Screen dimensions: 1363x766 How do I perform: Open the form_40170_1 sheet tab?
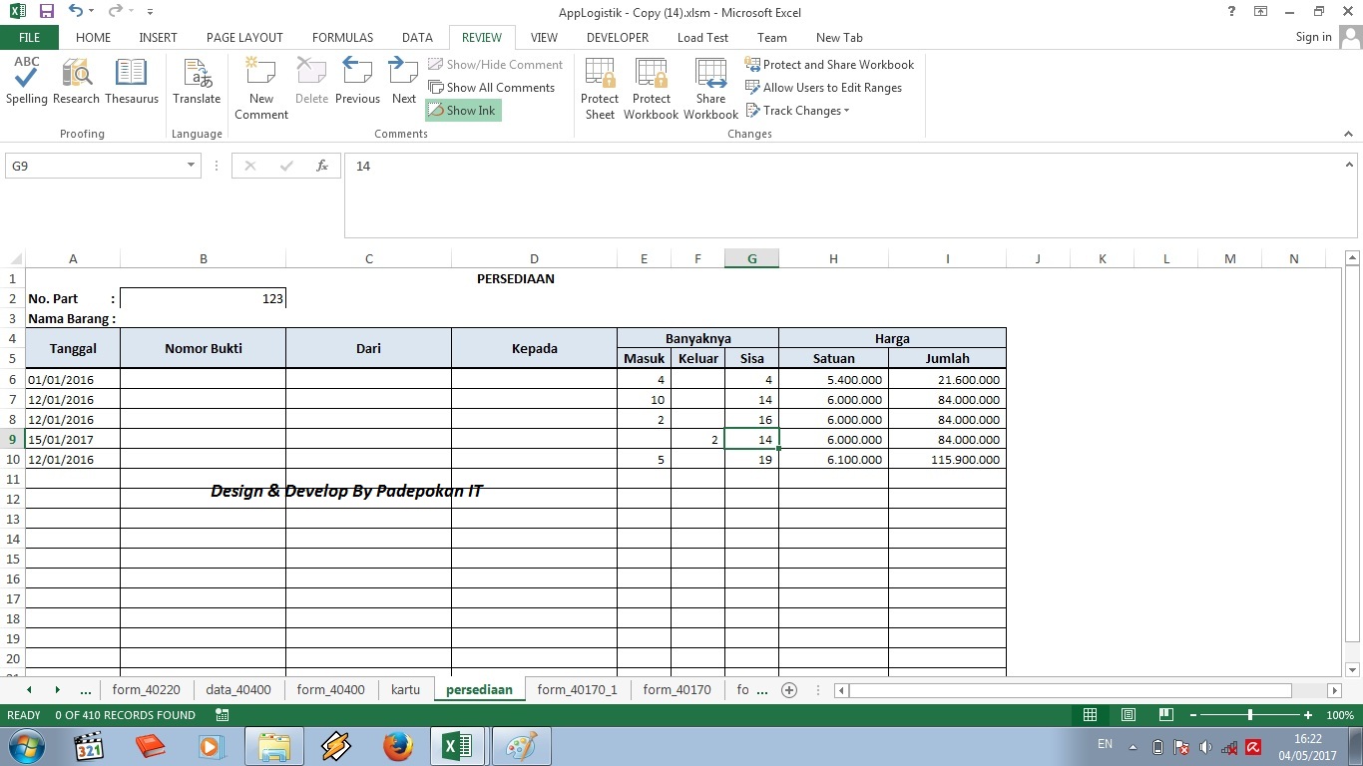click(577, 690)
